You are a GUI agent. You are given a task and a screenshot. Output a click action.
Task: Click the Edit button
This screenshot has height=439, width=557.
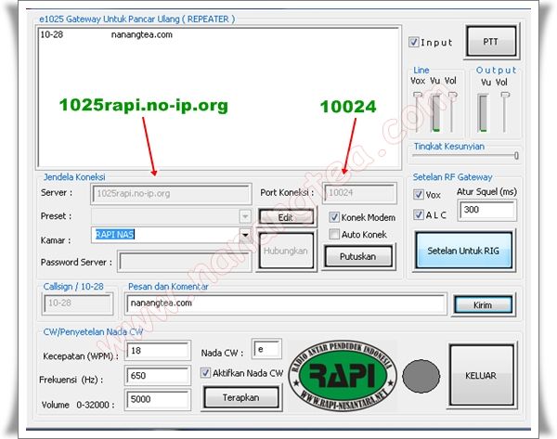286,217
